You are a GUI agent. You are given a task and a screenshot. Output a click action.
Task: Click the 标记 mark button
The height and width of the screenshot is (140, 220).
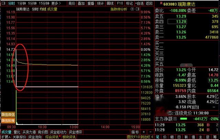[129, 3]
